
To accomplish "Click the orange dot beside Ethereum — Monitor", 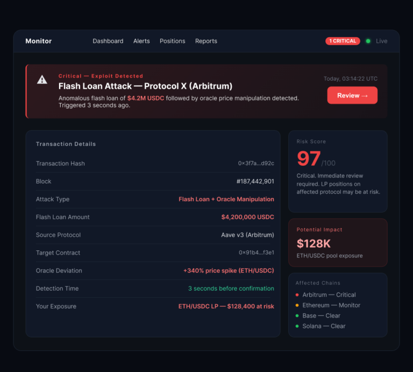I will 297,305.
